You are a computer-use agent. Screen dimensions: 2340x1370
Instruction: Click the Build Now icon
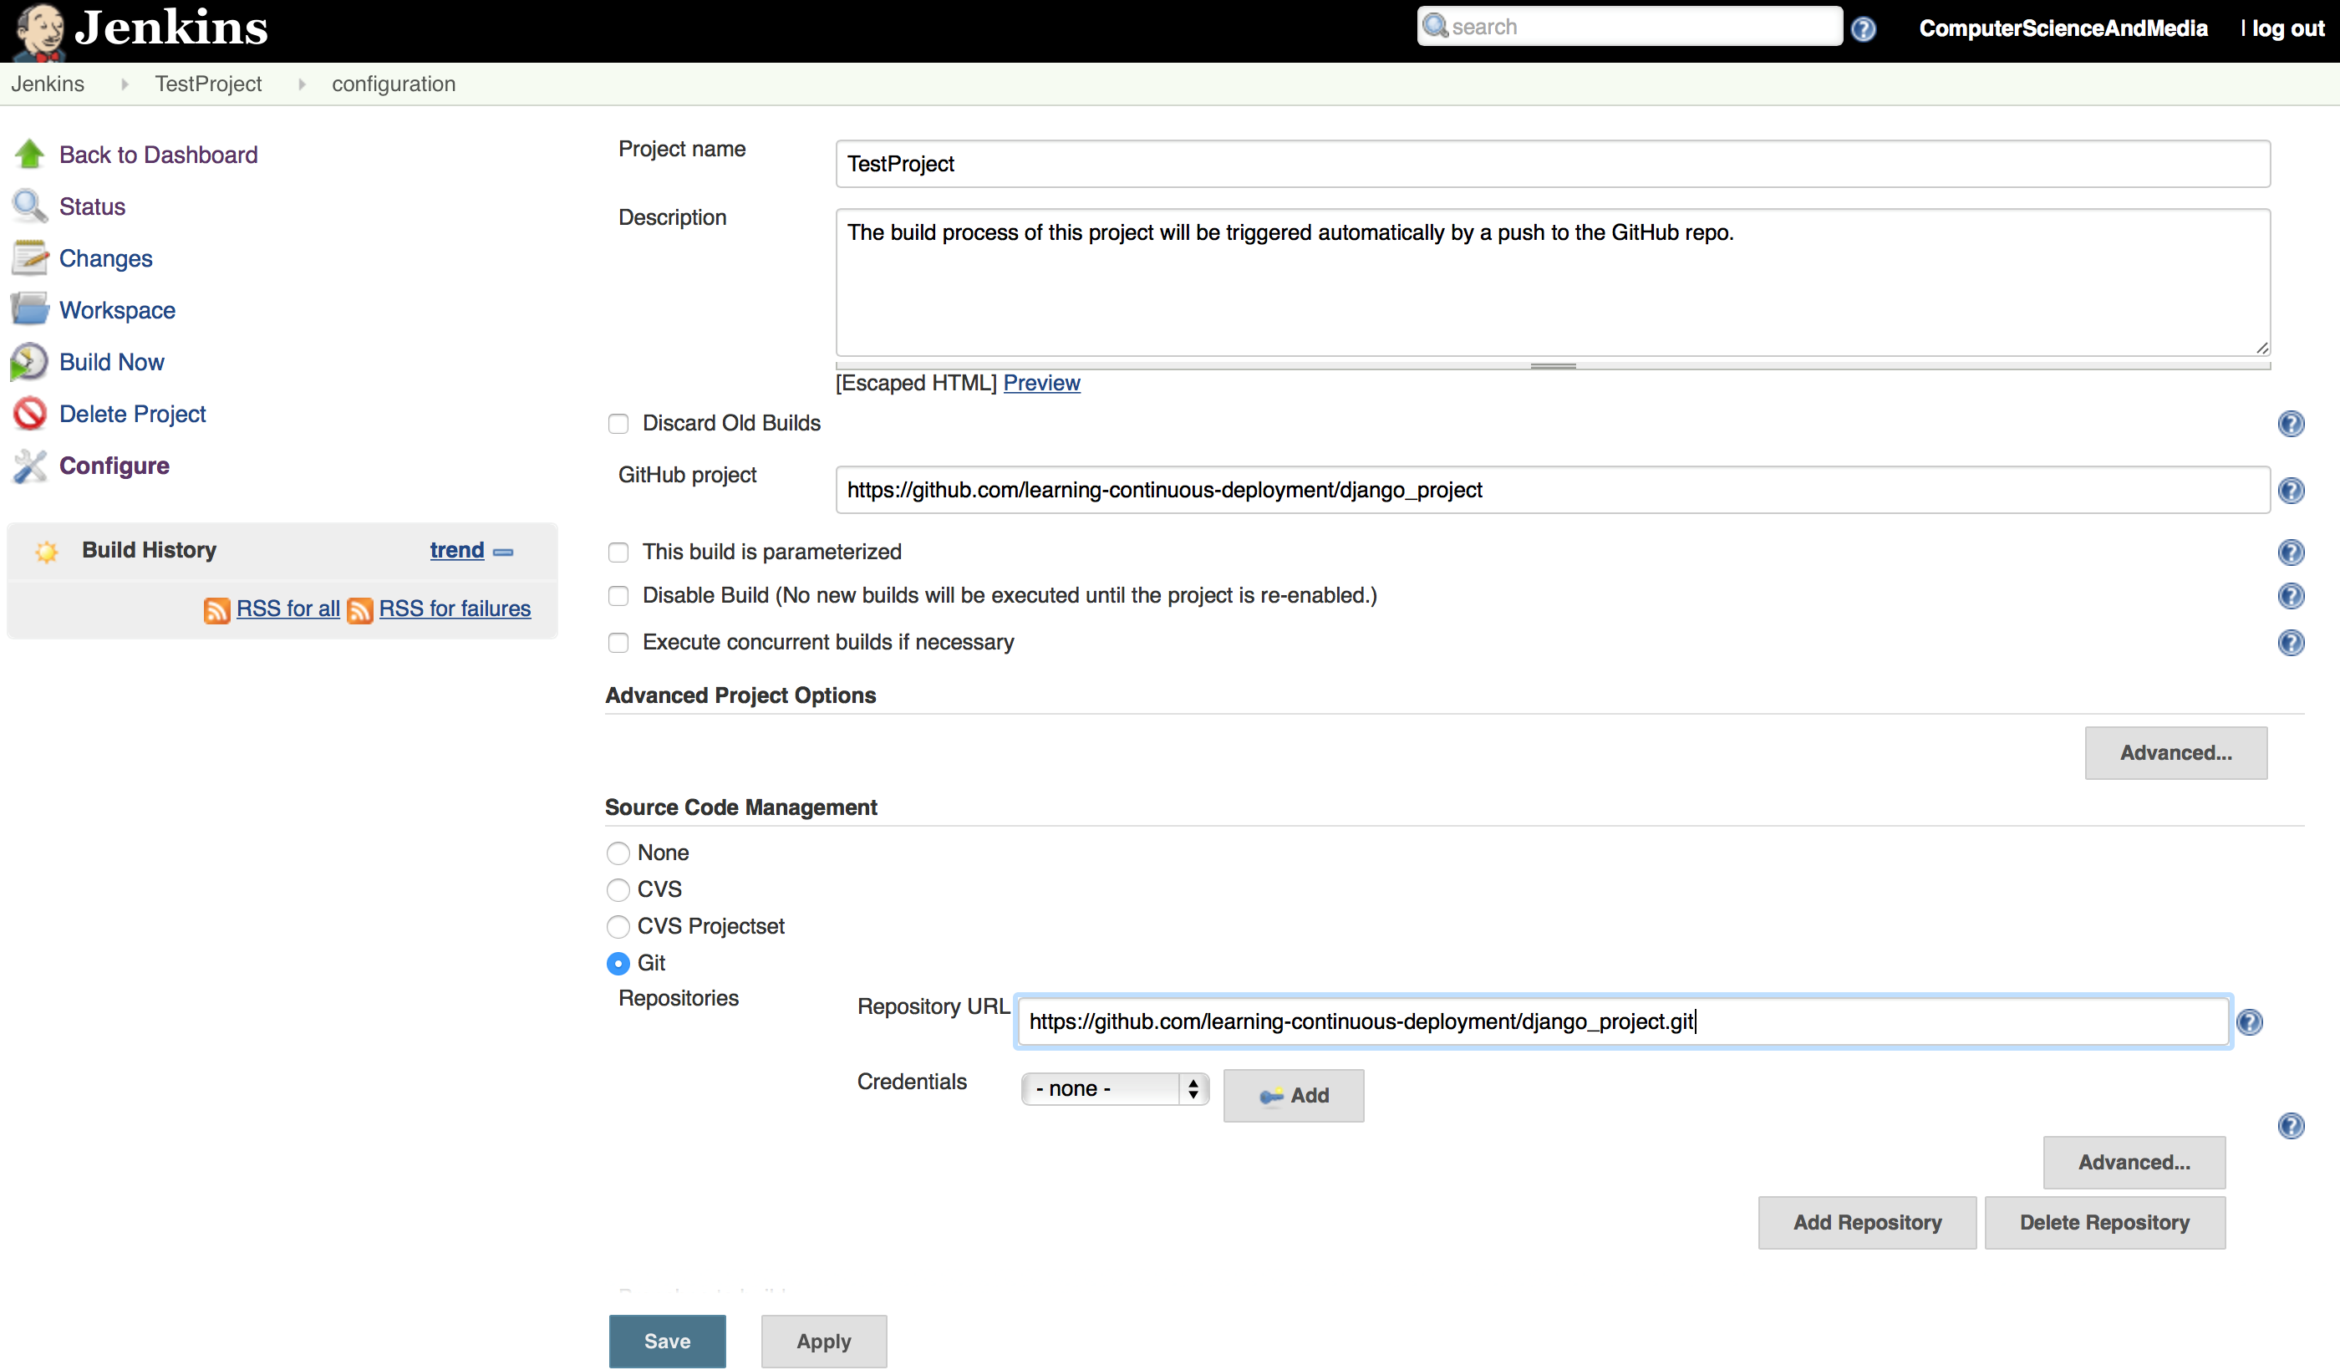tap(28, 362)
